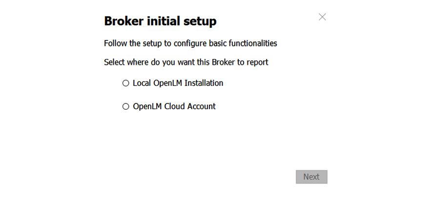
Task: Click the "Broker initial setup" heading
Action: [160, 21]
